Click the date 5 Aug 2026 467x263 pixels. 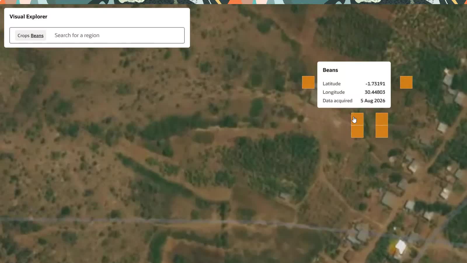pyautogui.click(x=373, y=101)
